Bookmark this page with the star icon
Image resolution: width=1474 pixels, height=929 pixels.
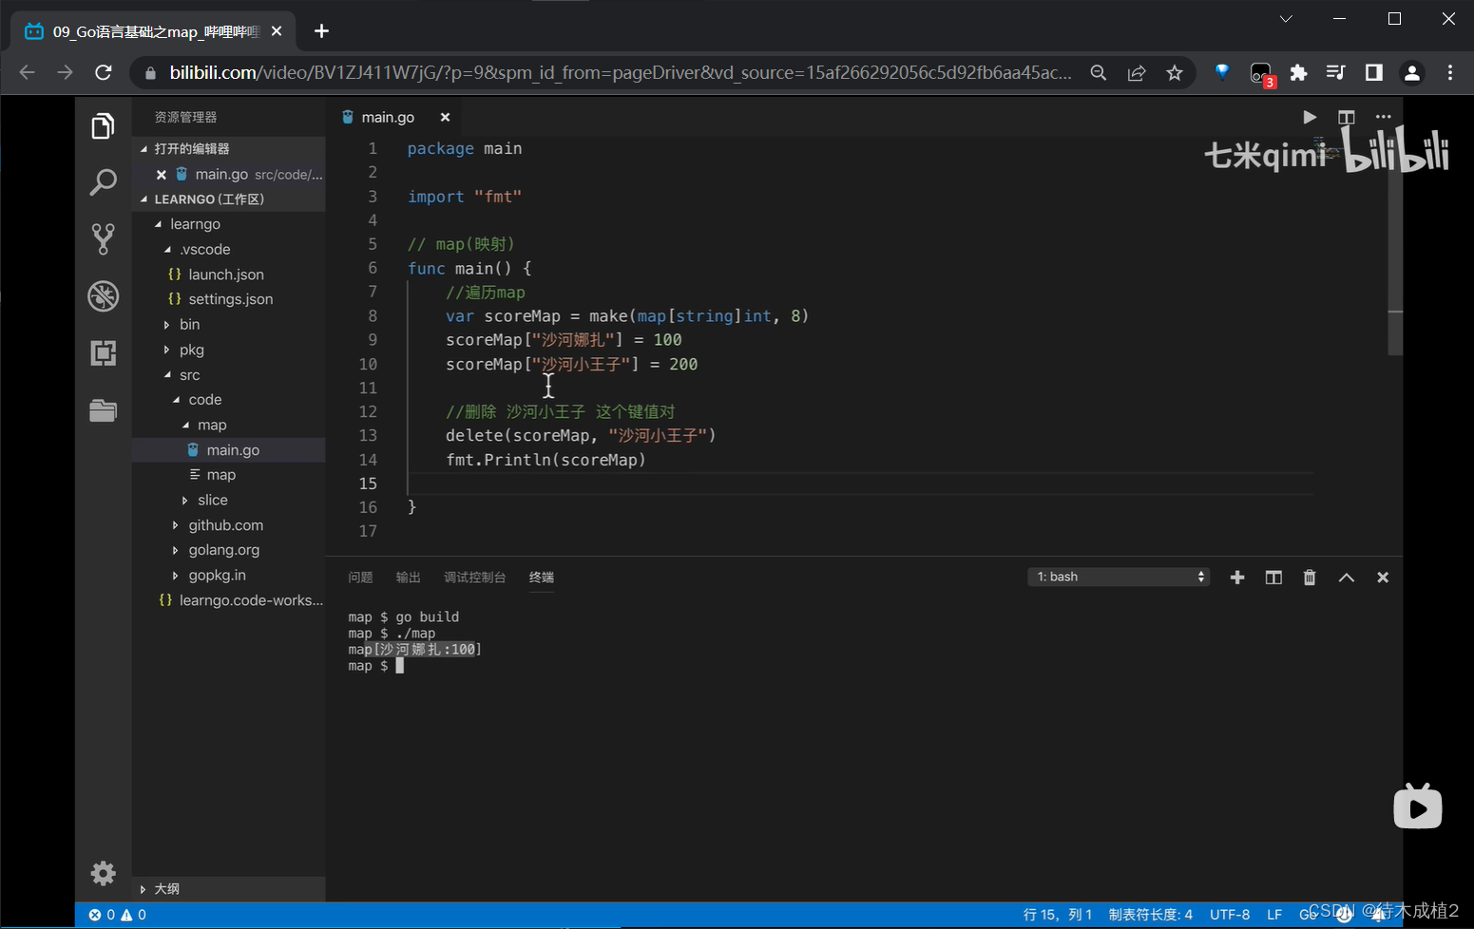coord(1175,73)
